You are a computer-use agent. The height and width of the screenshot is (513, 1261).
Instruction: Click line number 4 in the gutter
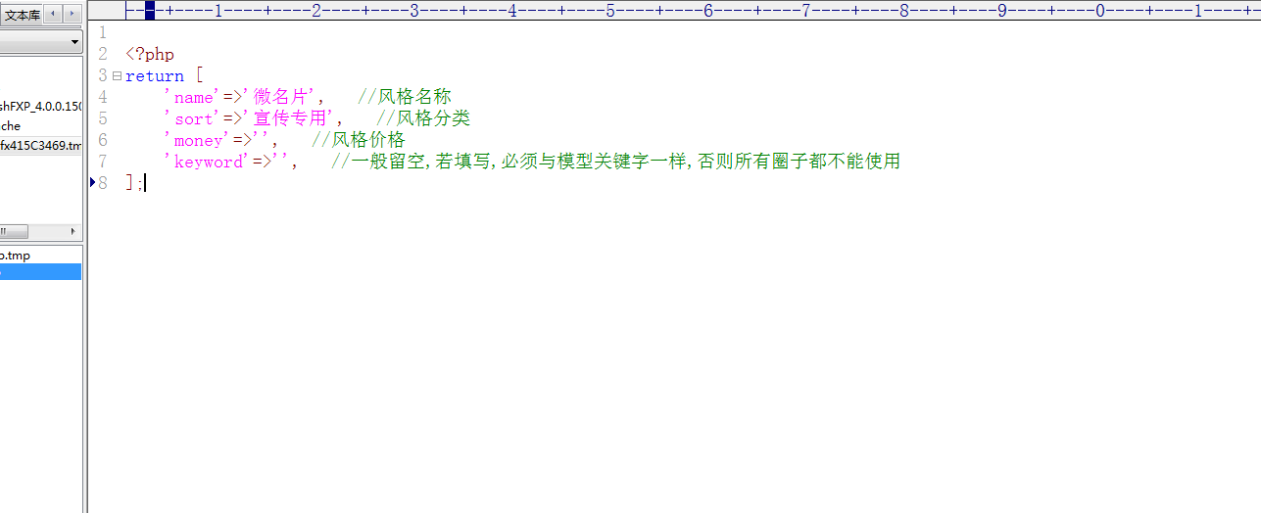click(x=103, y=97)
